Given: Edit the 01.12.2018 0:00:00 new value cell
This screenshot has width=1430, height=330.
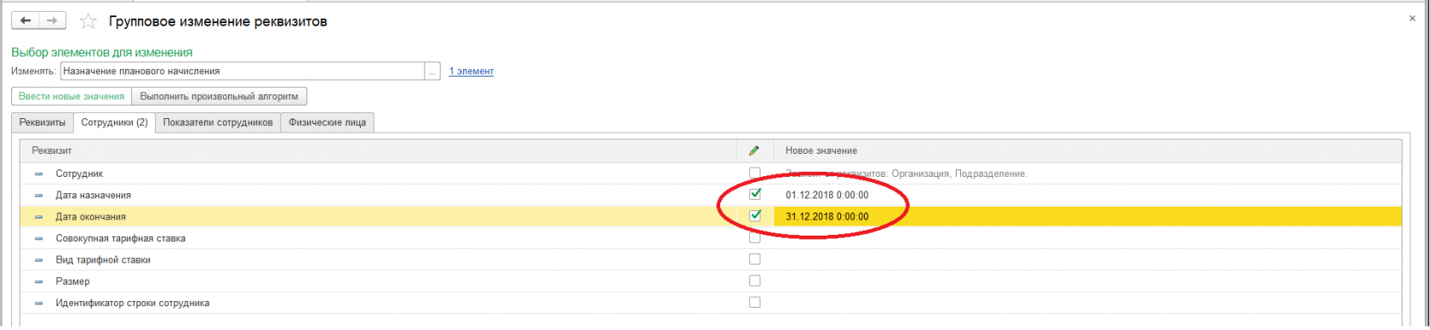Looking at the screenshot, I should tap(1088, 195).
